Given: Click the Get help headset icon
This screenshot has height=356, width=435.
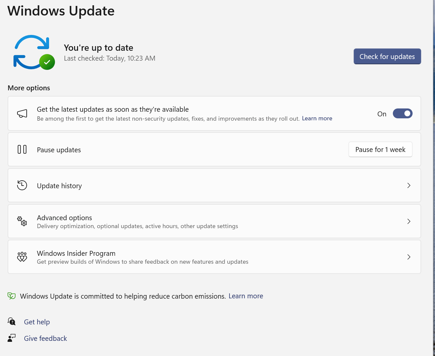Looking at the screenshot, I should [x=12, y=321].
